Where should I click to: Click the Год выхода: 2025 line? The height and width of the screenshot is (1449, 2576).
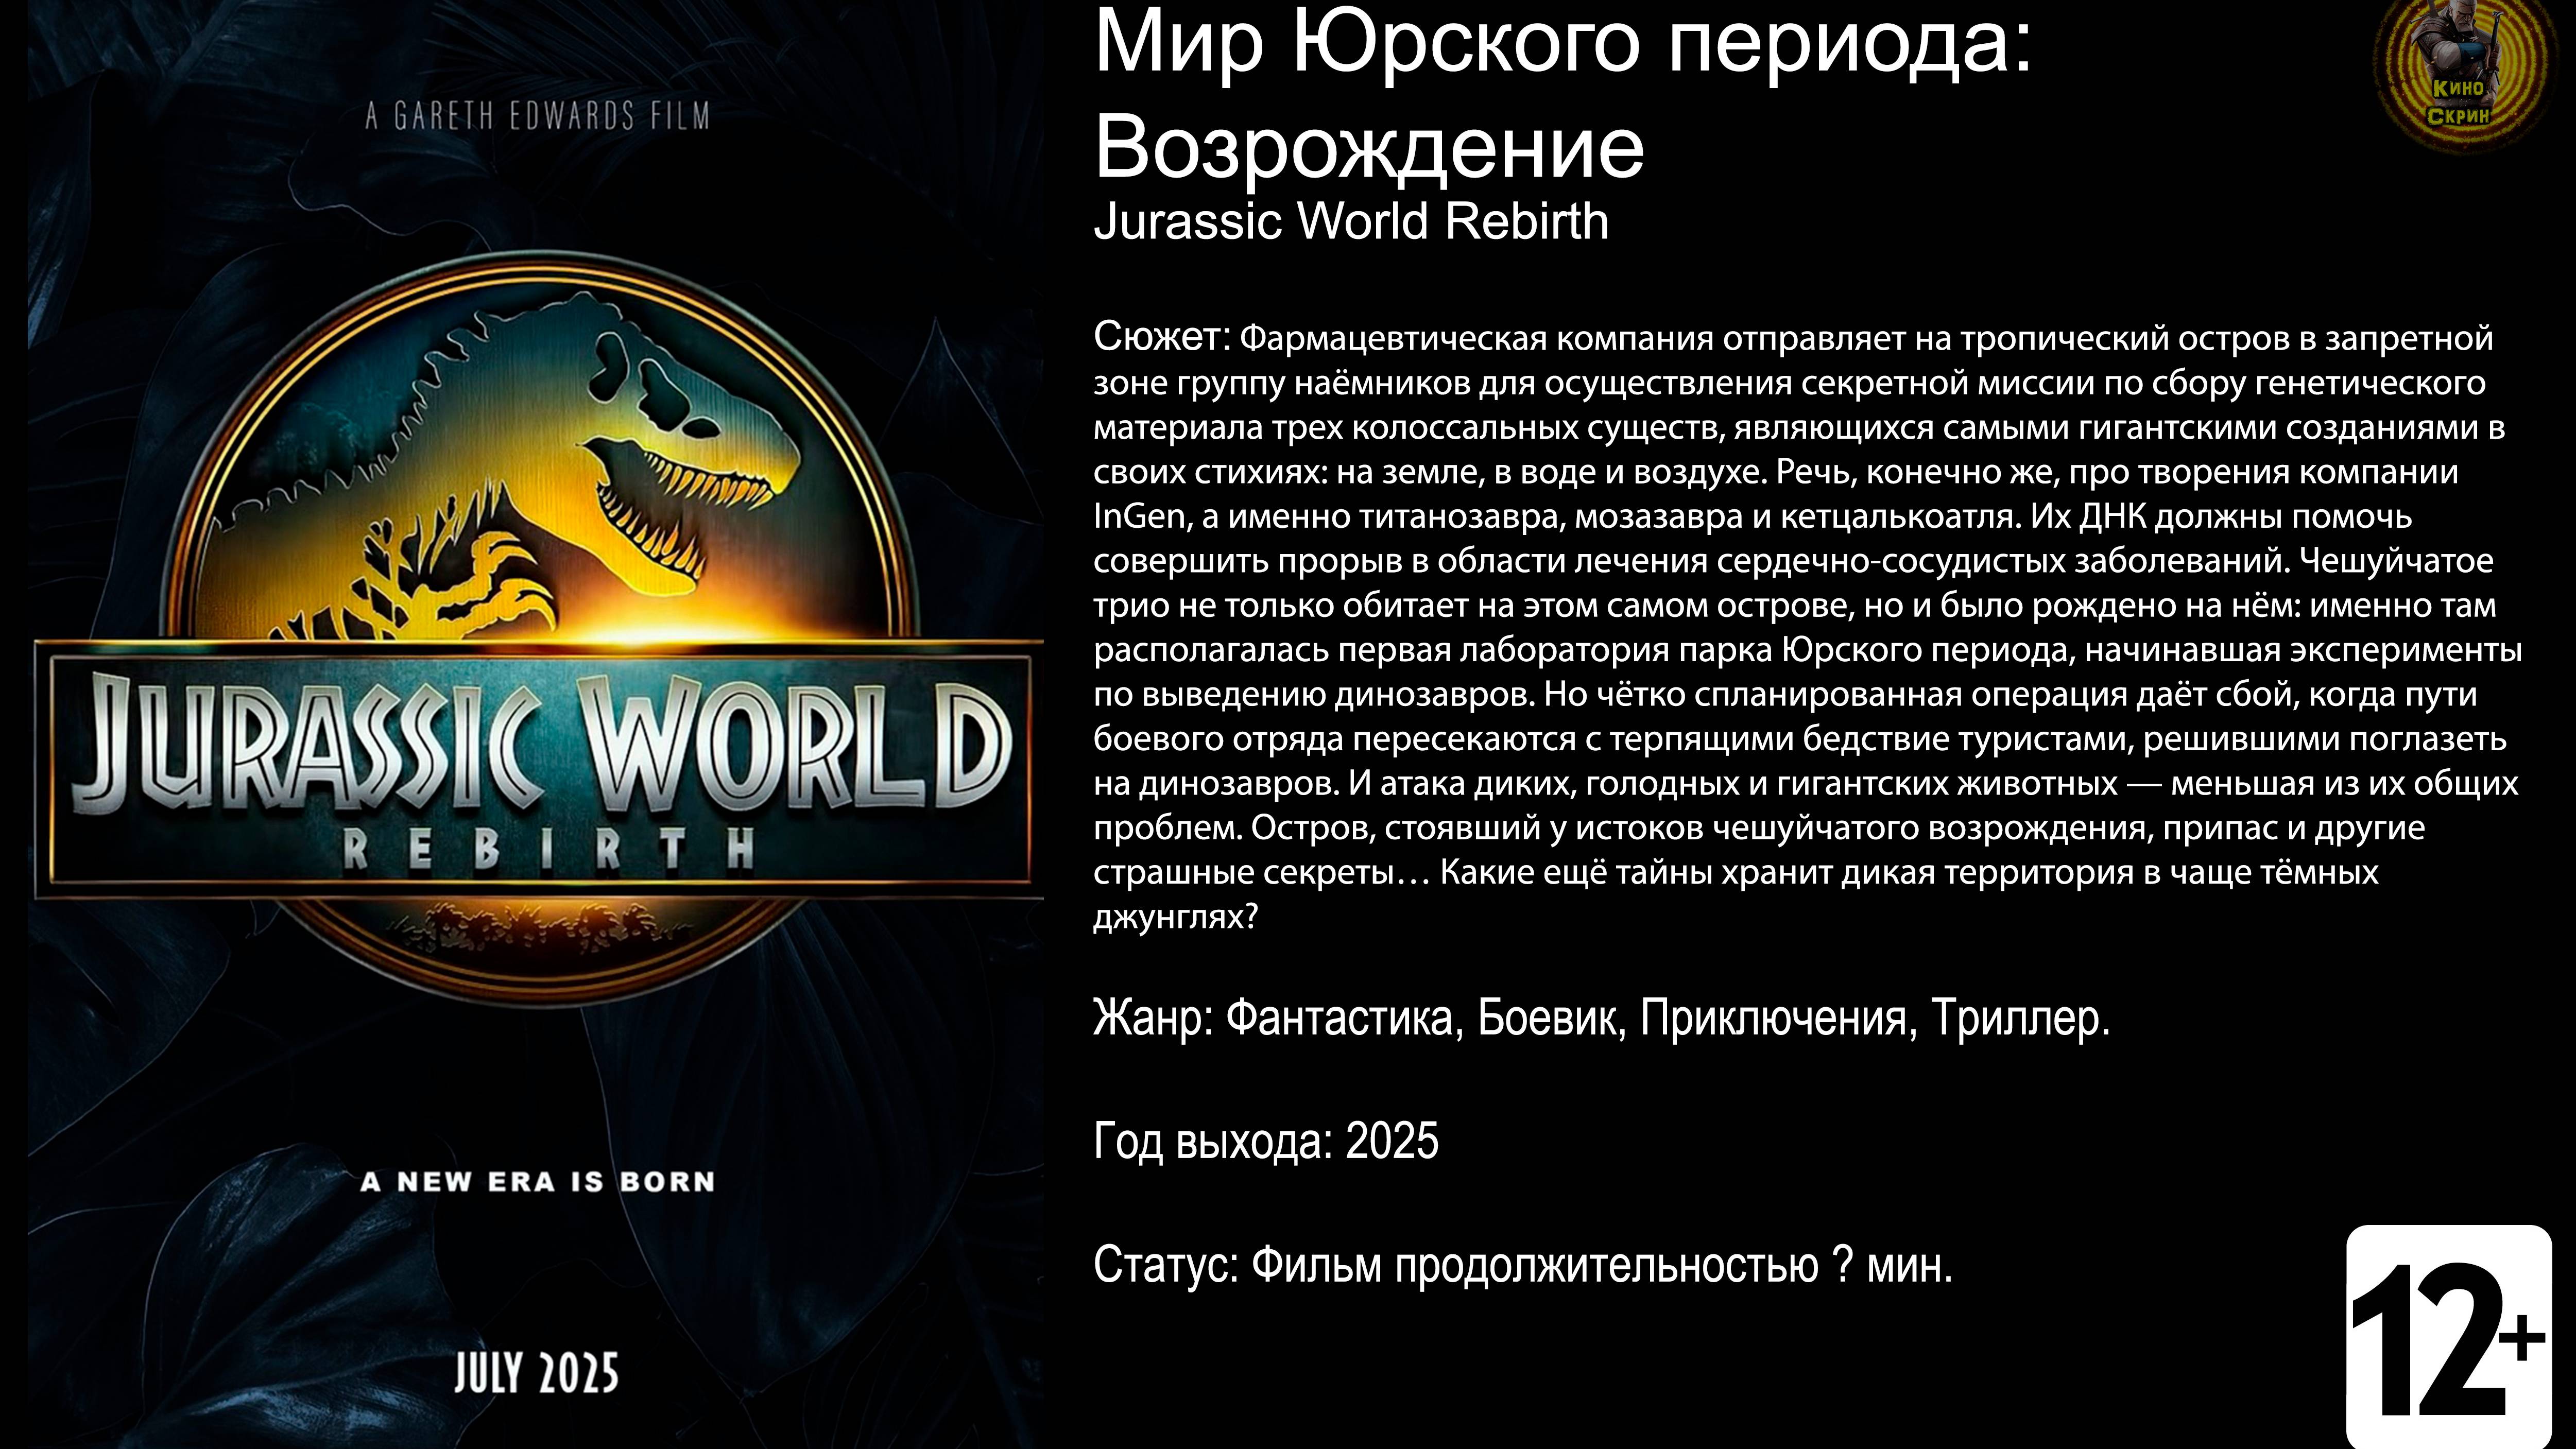coord(1266,1141)
